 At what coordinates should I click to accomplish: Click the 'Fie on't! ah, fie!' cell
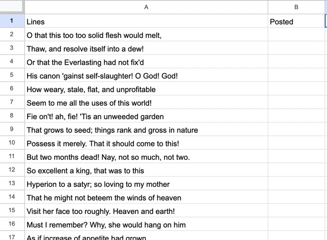[x=146, y=116]
